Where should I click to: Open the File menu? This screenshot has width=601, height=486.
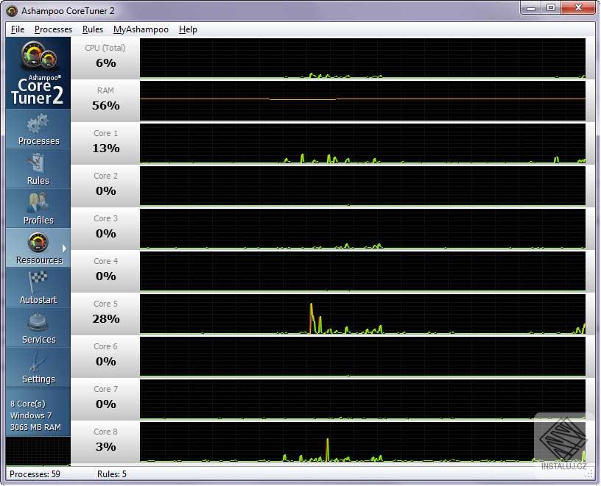(x=18, y=29)
